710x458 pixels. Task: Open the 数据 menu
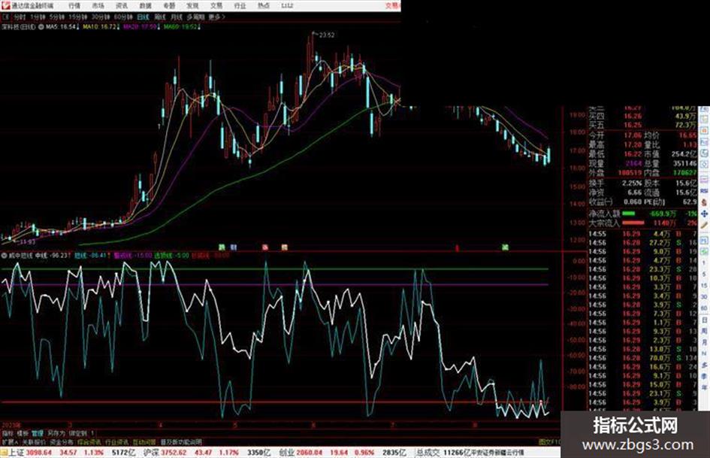click(145, 5)
